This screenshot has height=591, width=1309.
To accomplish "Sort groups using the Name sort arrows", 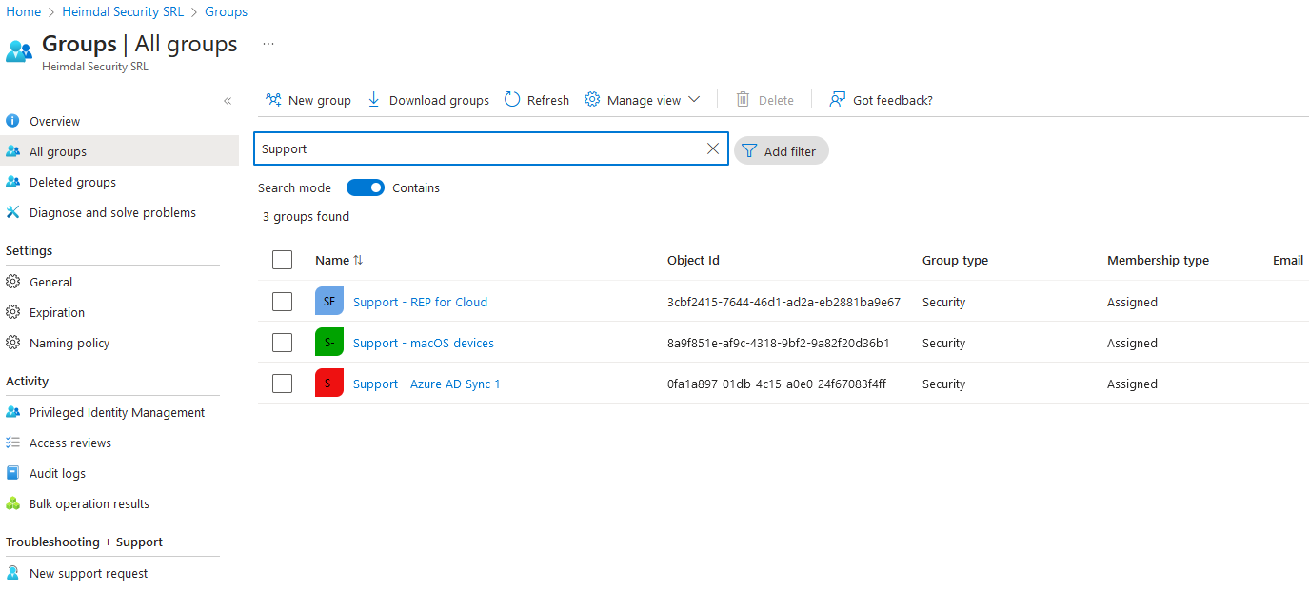I will [358, 260].
